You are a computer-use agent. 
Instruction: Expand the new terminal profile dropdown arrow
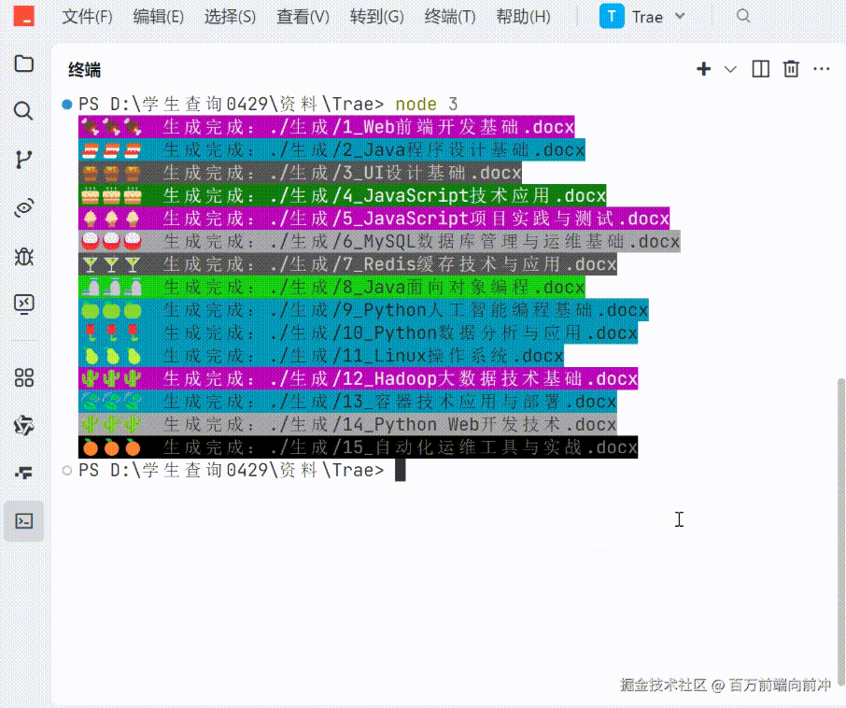click(730, 69)
